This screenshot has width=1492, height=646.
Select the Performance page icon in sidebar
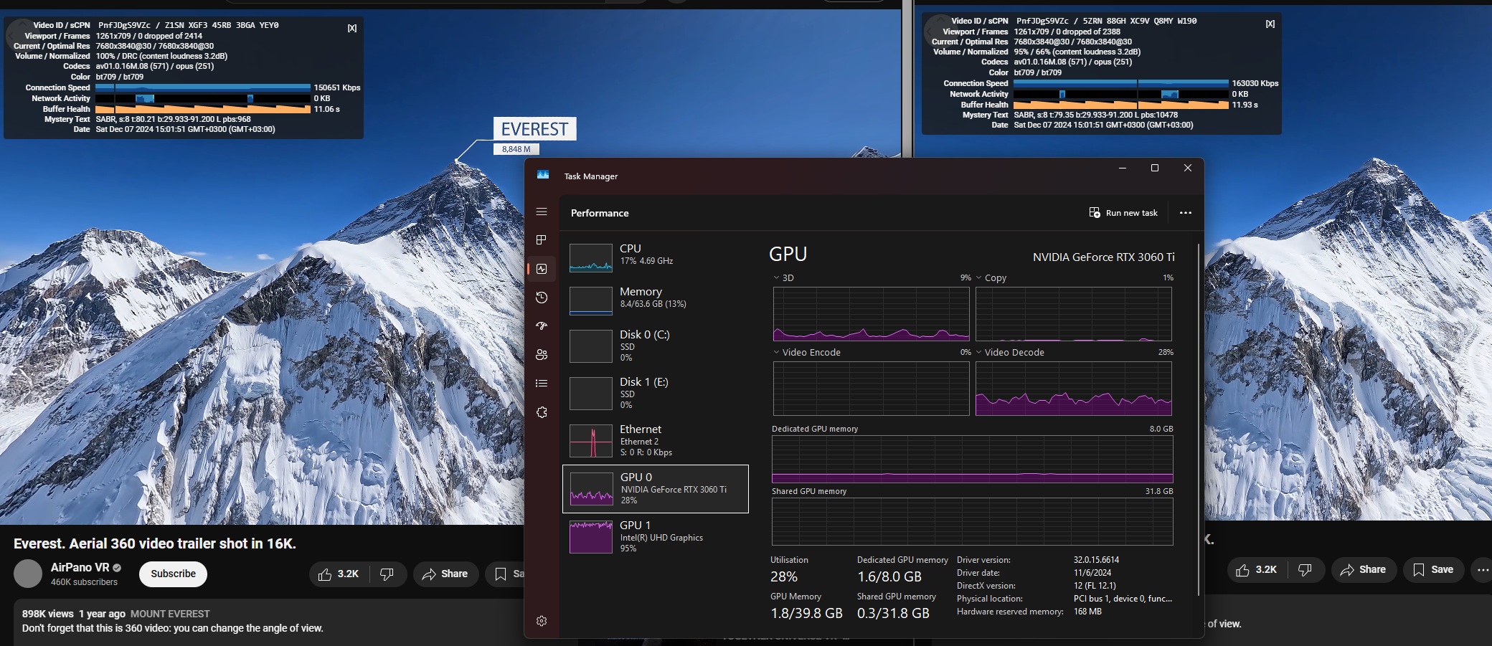tap(542, 269)
